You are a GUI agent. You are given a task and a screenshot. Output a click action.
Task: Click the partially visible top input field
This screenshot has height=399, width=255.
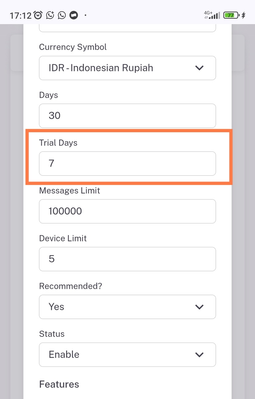pyautogui.click(x=127, y=28)
